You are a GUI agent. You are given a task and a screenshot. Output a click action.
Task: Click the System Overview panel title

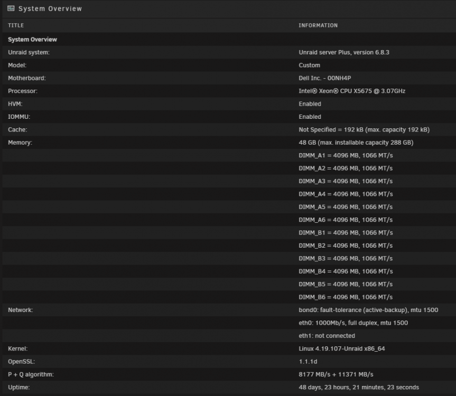pos(50,9)
